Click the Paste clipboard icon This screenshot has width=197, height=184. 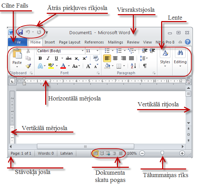point(17,54)
